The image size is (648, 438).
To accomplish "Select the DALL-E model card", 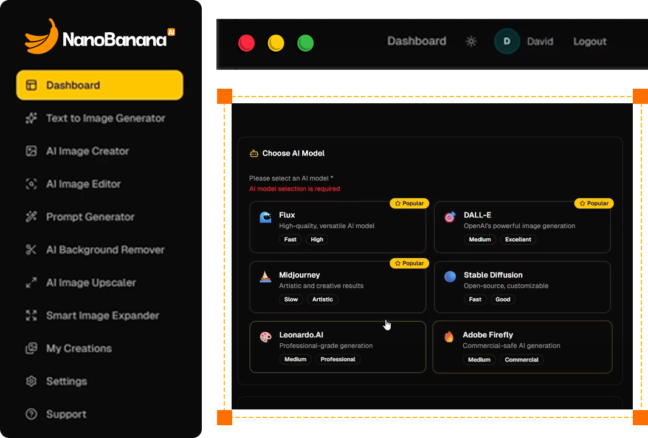I will click(x=522, y=227).
